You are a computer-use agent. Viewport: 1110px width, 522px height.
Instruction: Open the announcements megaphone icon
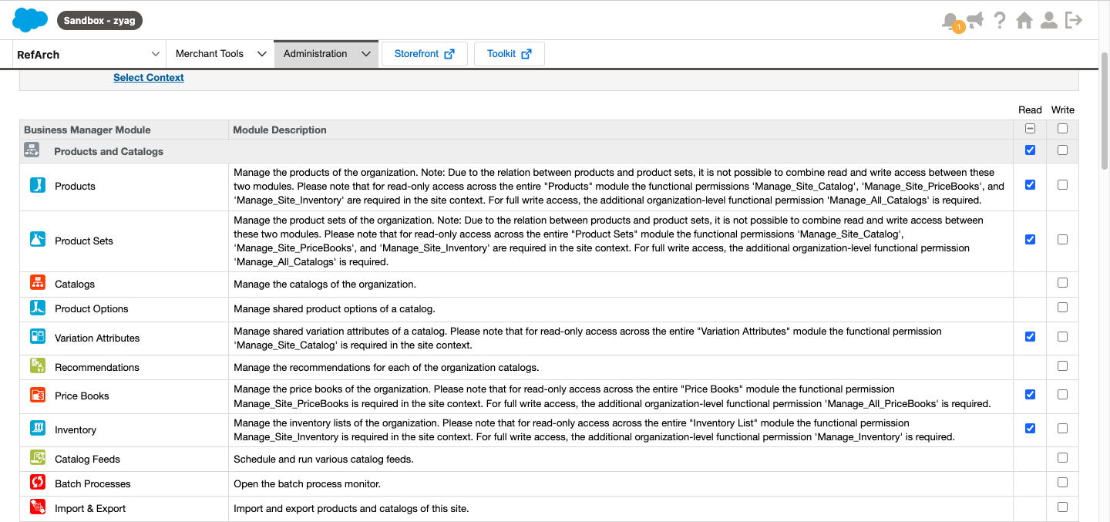975,21
